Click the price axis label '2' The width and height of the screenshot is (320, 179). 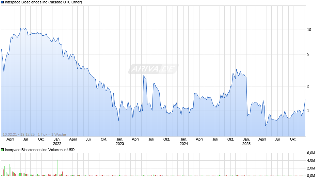tap(308, 86)
